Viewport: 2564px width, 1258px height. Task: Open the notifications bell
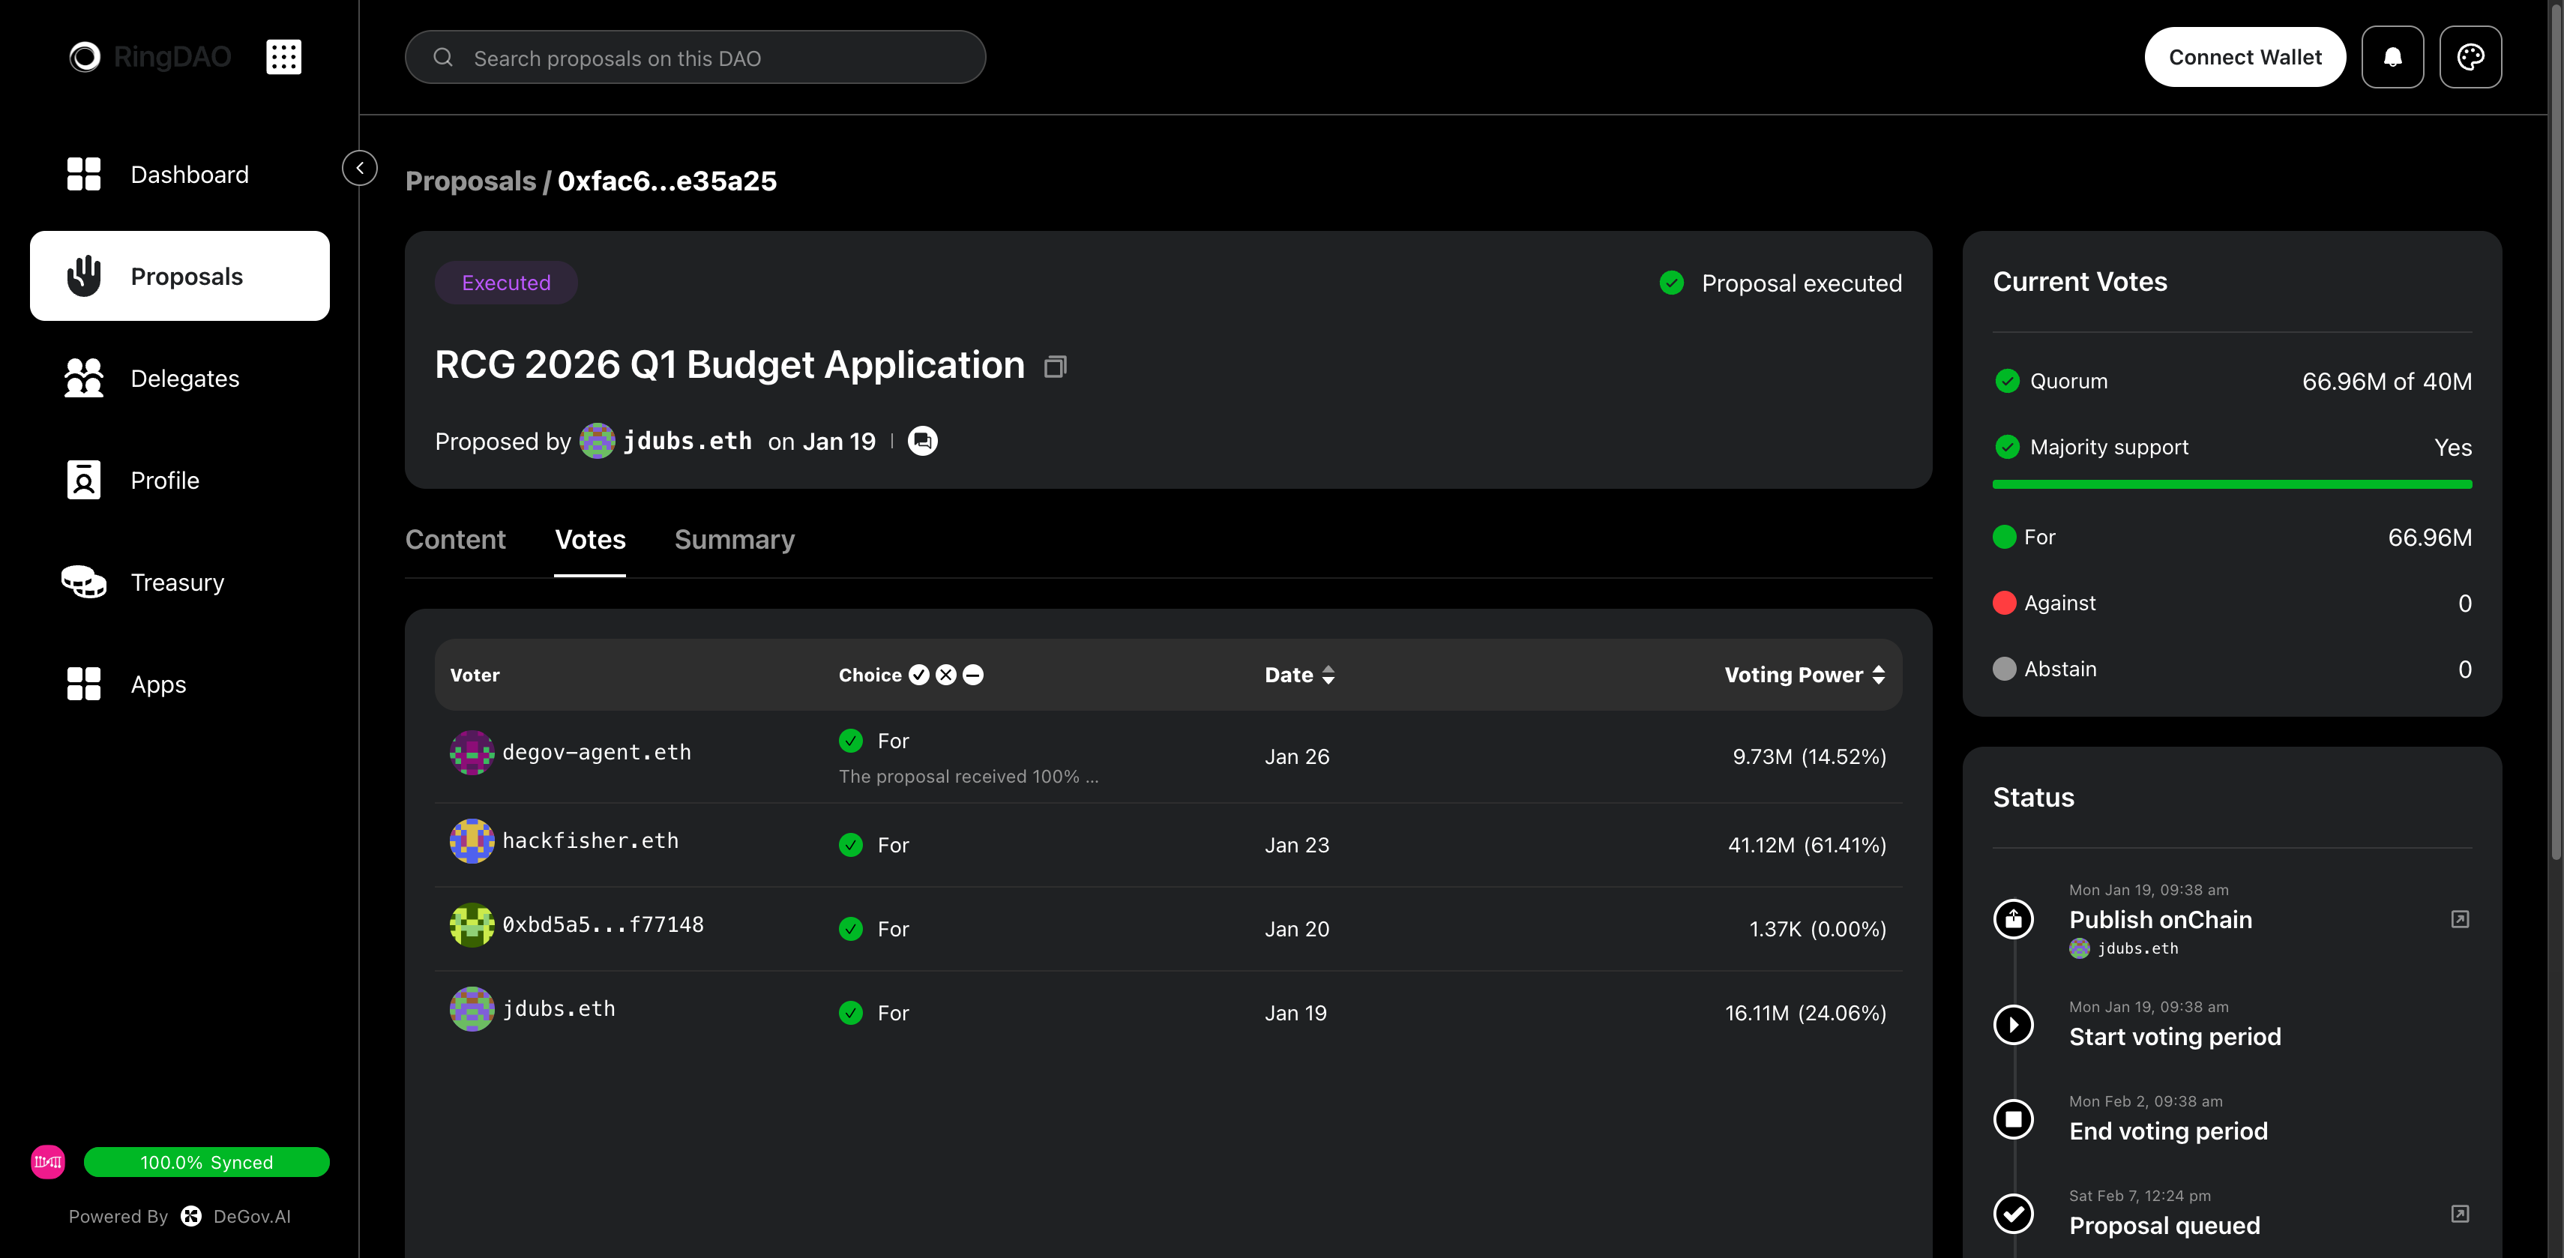(2393, 57)
